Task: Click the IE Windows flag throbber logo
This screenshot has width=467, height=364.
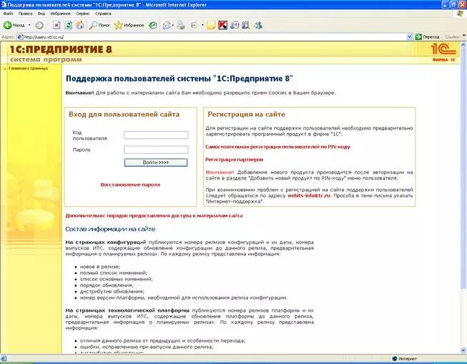Action: click(460, 14)
